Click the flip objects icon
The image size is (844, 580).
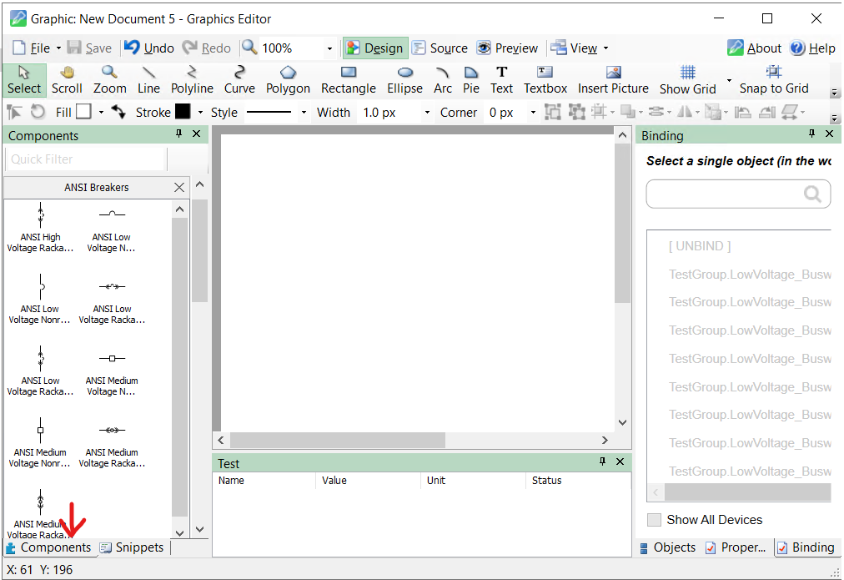685,112
